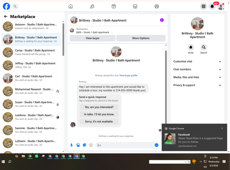Image resolution: width=230 pixels, height=170 pixels.
Task: Click the Facebook logo
Action: (x=6, y=6)
